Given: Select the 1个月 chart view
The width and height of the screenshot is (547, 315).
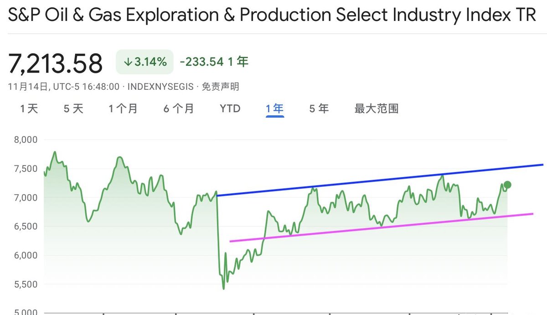Looking at the screenshot, I should (123, 108).
